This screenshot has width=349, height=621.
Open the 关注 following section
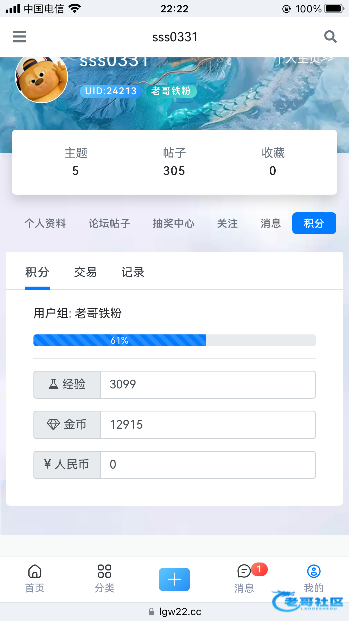coord(227,223)
